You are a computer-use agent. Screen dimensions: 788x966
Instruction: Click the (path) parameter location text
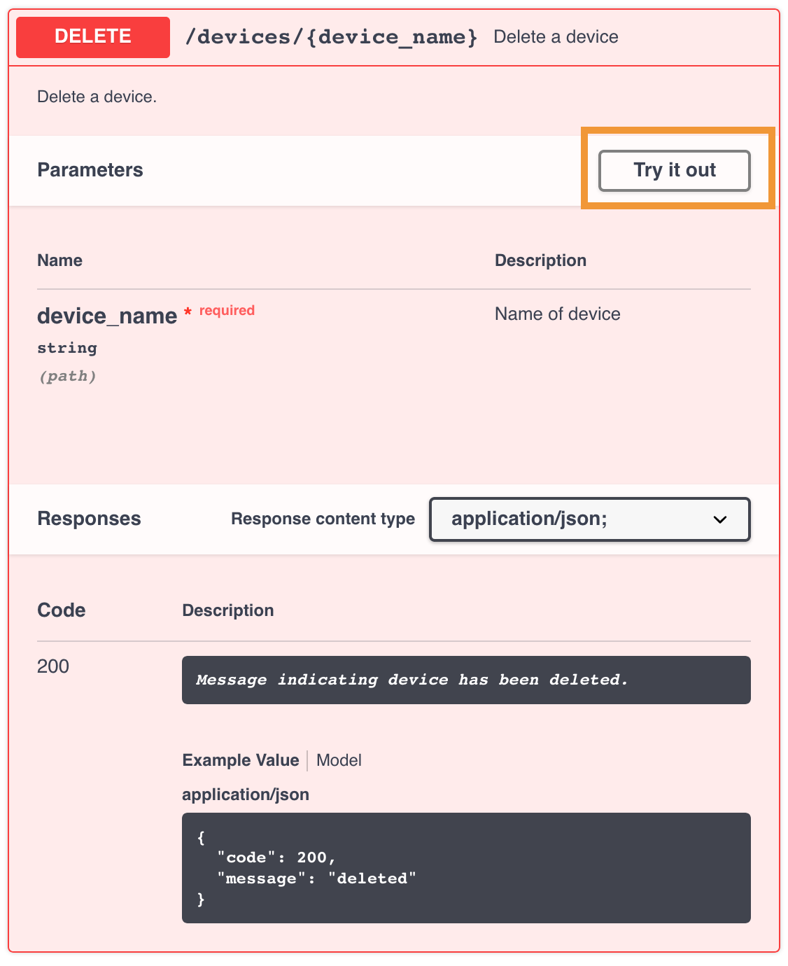(x=67, y=376)
